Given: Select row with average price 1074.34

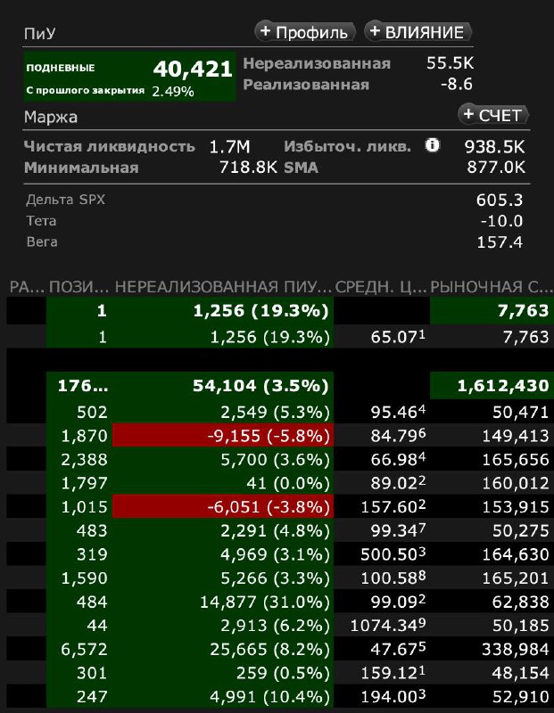Looking at the screenshot, I should click(x=280, y=626).
